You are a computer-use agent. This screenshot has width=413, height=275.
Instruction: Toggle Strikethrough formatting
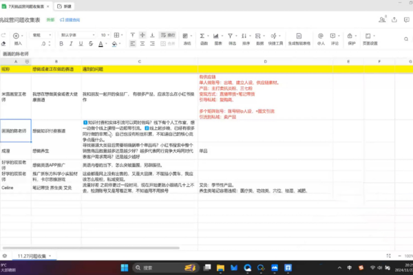pos(91,44)
